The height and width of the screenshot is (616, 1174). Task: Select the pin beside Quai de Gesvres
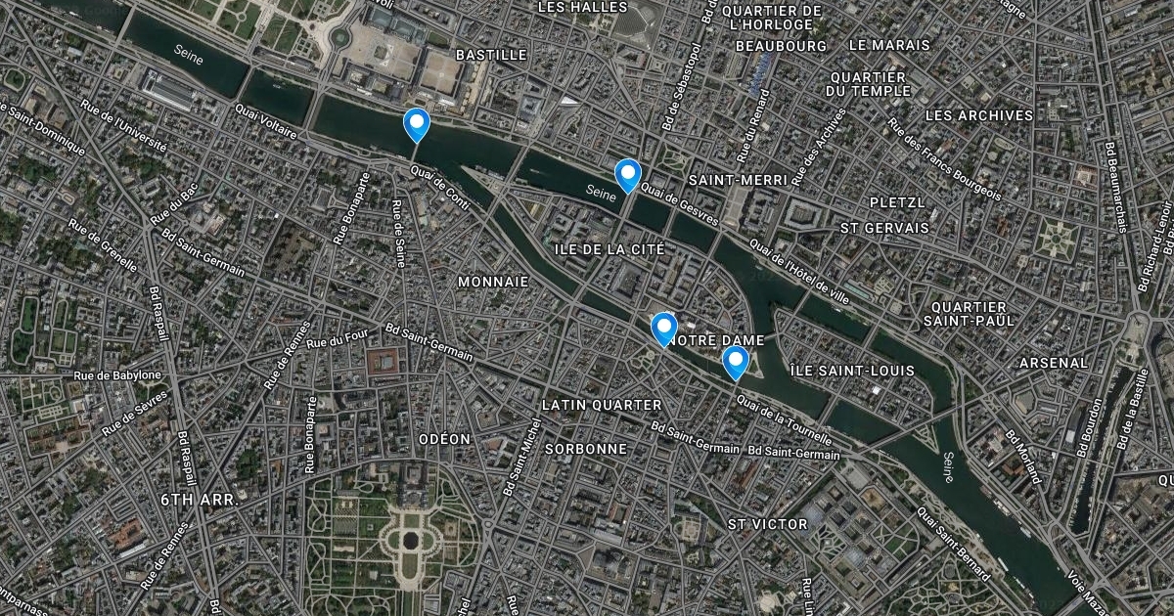(627, 176)
